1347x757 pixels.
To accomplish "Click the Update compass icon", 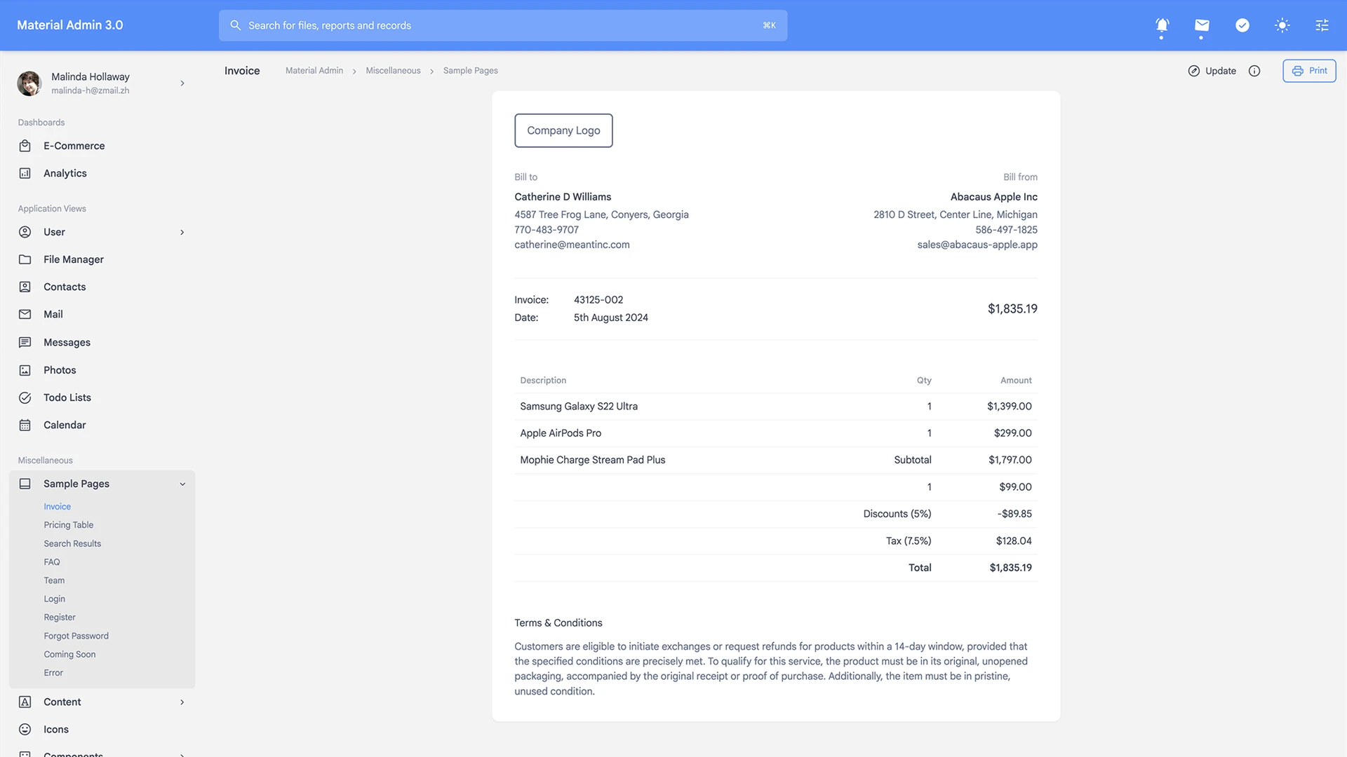I will coord(1193,71).
